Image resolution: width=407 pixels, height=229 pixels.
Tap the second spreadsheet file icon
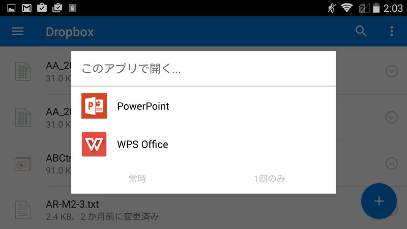(x=23, y=118)
